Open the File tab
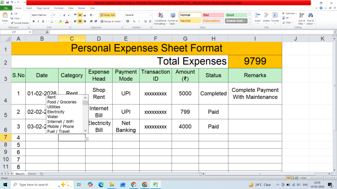Screen dimensions: 337x189 coord(6,8)
